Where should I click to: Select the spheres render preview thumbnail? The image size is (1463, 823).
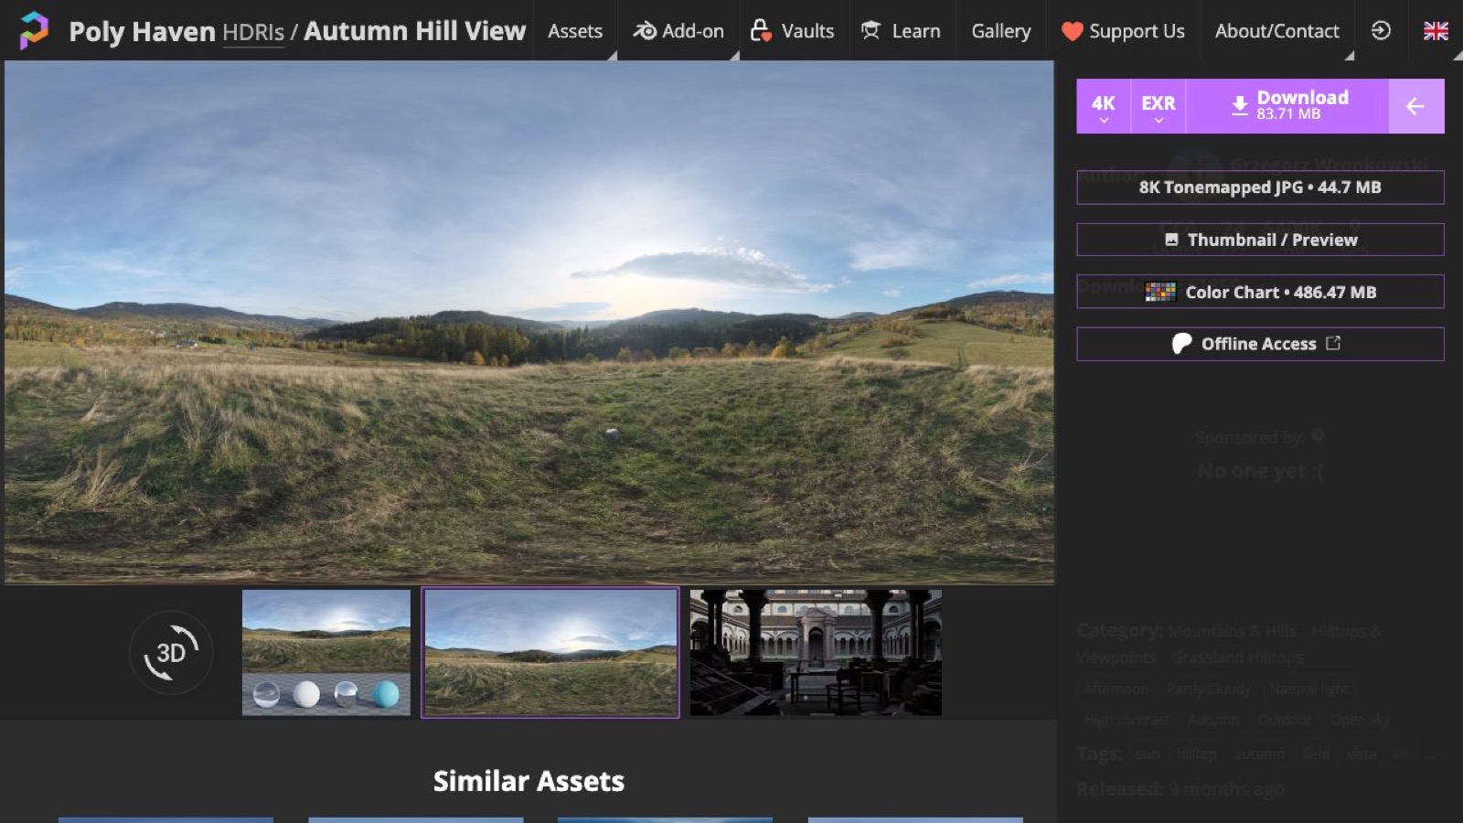point(326,652)
